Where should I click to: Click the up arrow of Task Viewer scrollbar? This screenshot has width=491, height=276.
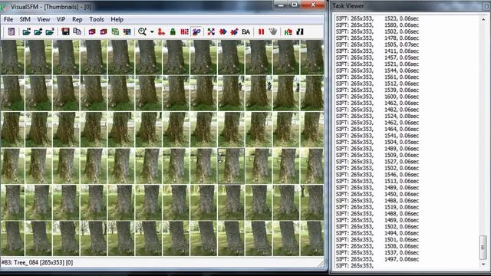tap(483, 19)
